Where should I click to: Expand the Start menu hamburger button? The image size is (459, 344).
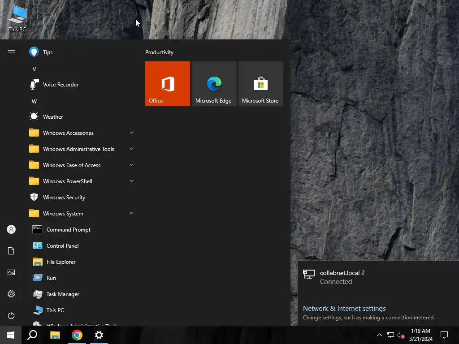11,52
